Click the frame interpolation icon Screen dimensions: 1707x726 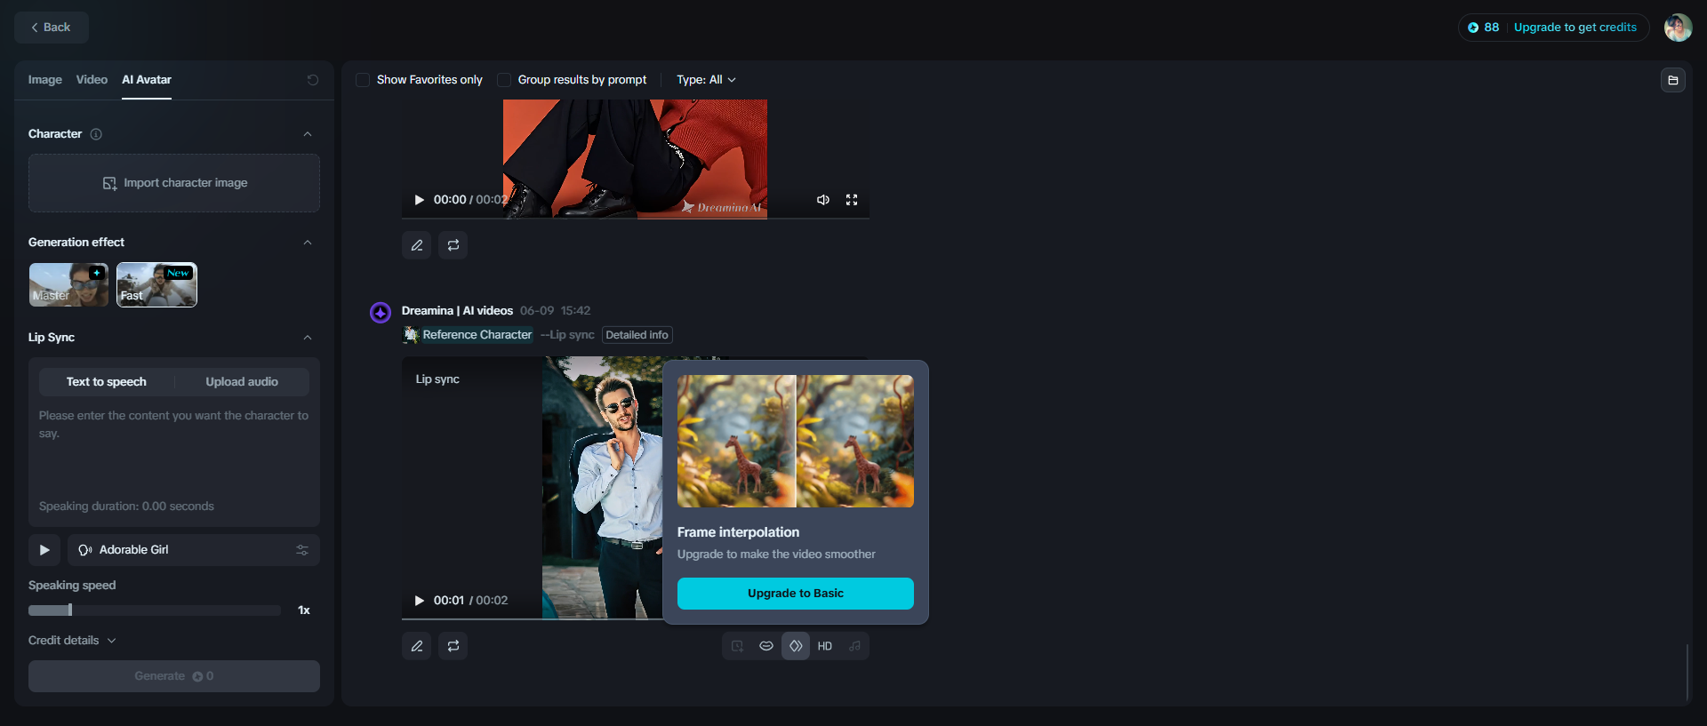pos(796,646)
